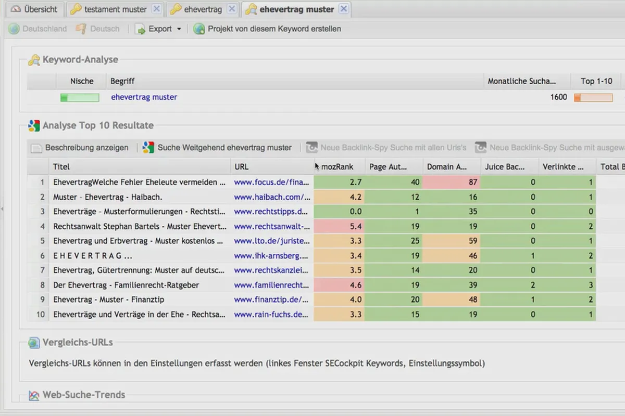Click the Beschreibung anzeigen page icon

pyautogui.click(x=36, y=148)
